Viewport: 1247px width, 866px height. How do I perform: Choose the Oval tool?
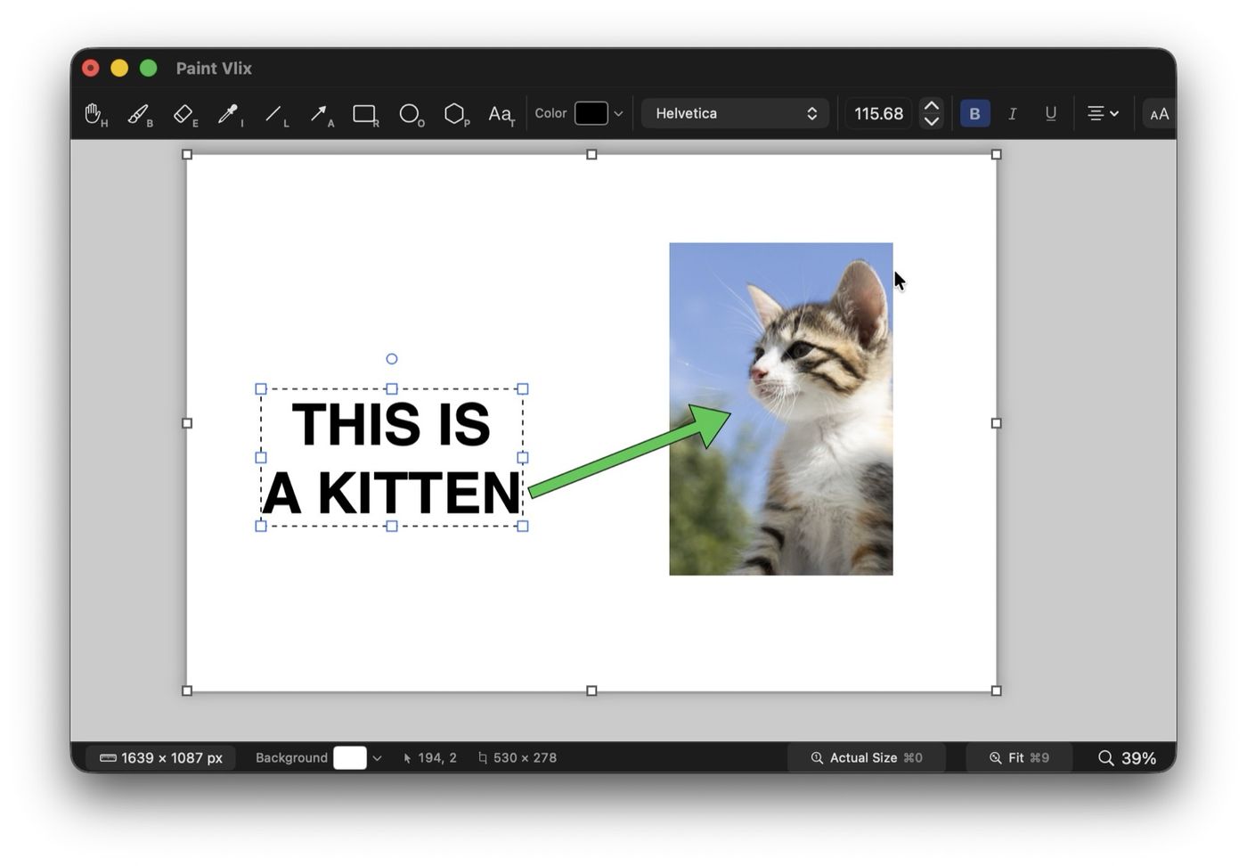[x=411, y=114]
